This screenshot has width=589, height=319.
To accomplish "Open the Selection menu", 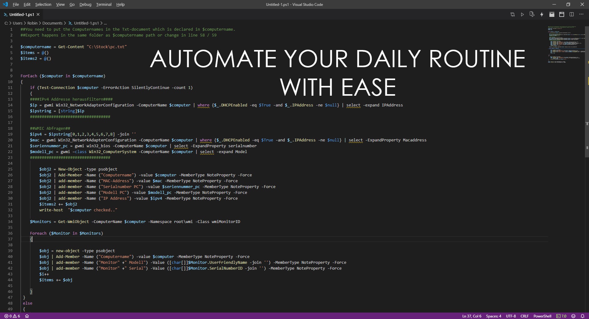I will click(x=43, y=4).
